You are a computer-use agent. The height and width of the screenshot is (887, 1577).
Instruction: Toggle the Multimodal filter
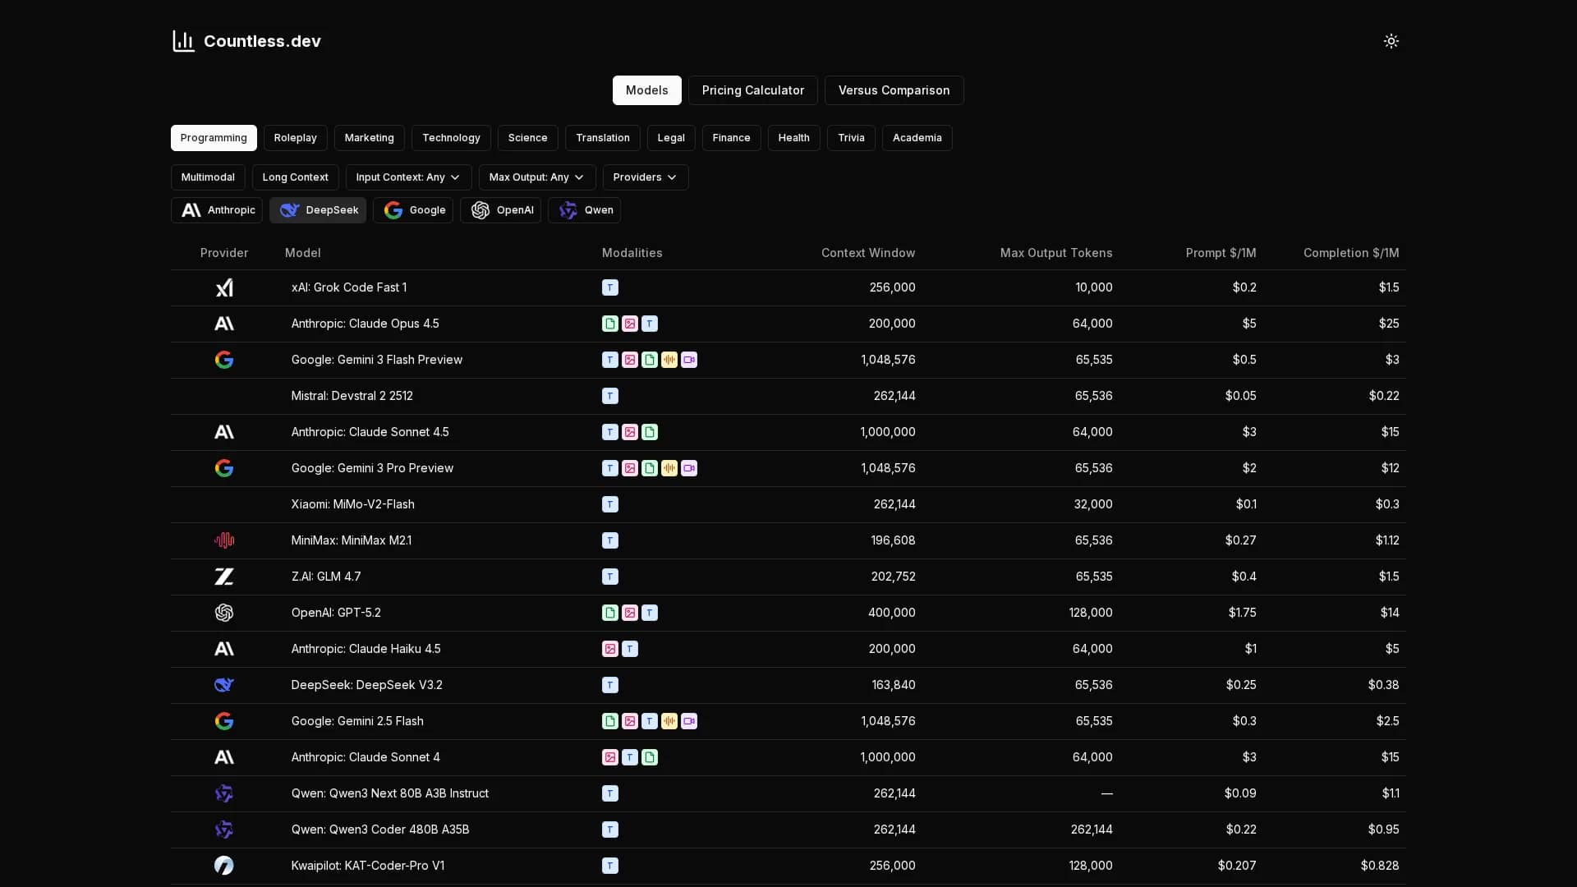coord(208,177)
